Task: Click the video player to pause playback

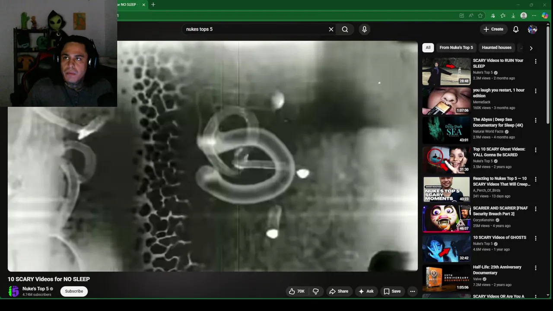Action: pyautogui.click(x=213, y=156)
